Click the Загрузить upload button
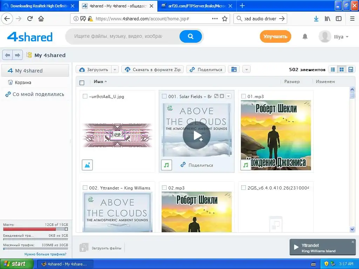This screenshot has height=269, width=359. click(x=94, y=70)
